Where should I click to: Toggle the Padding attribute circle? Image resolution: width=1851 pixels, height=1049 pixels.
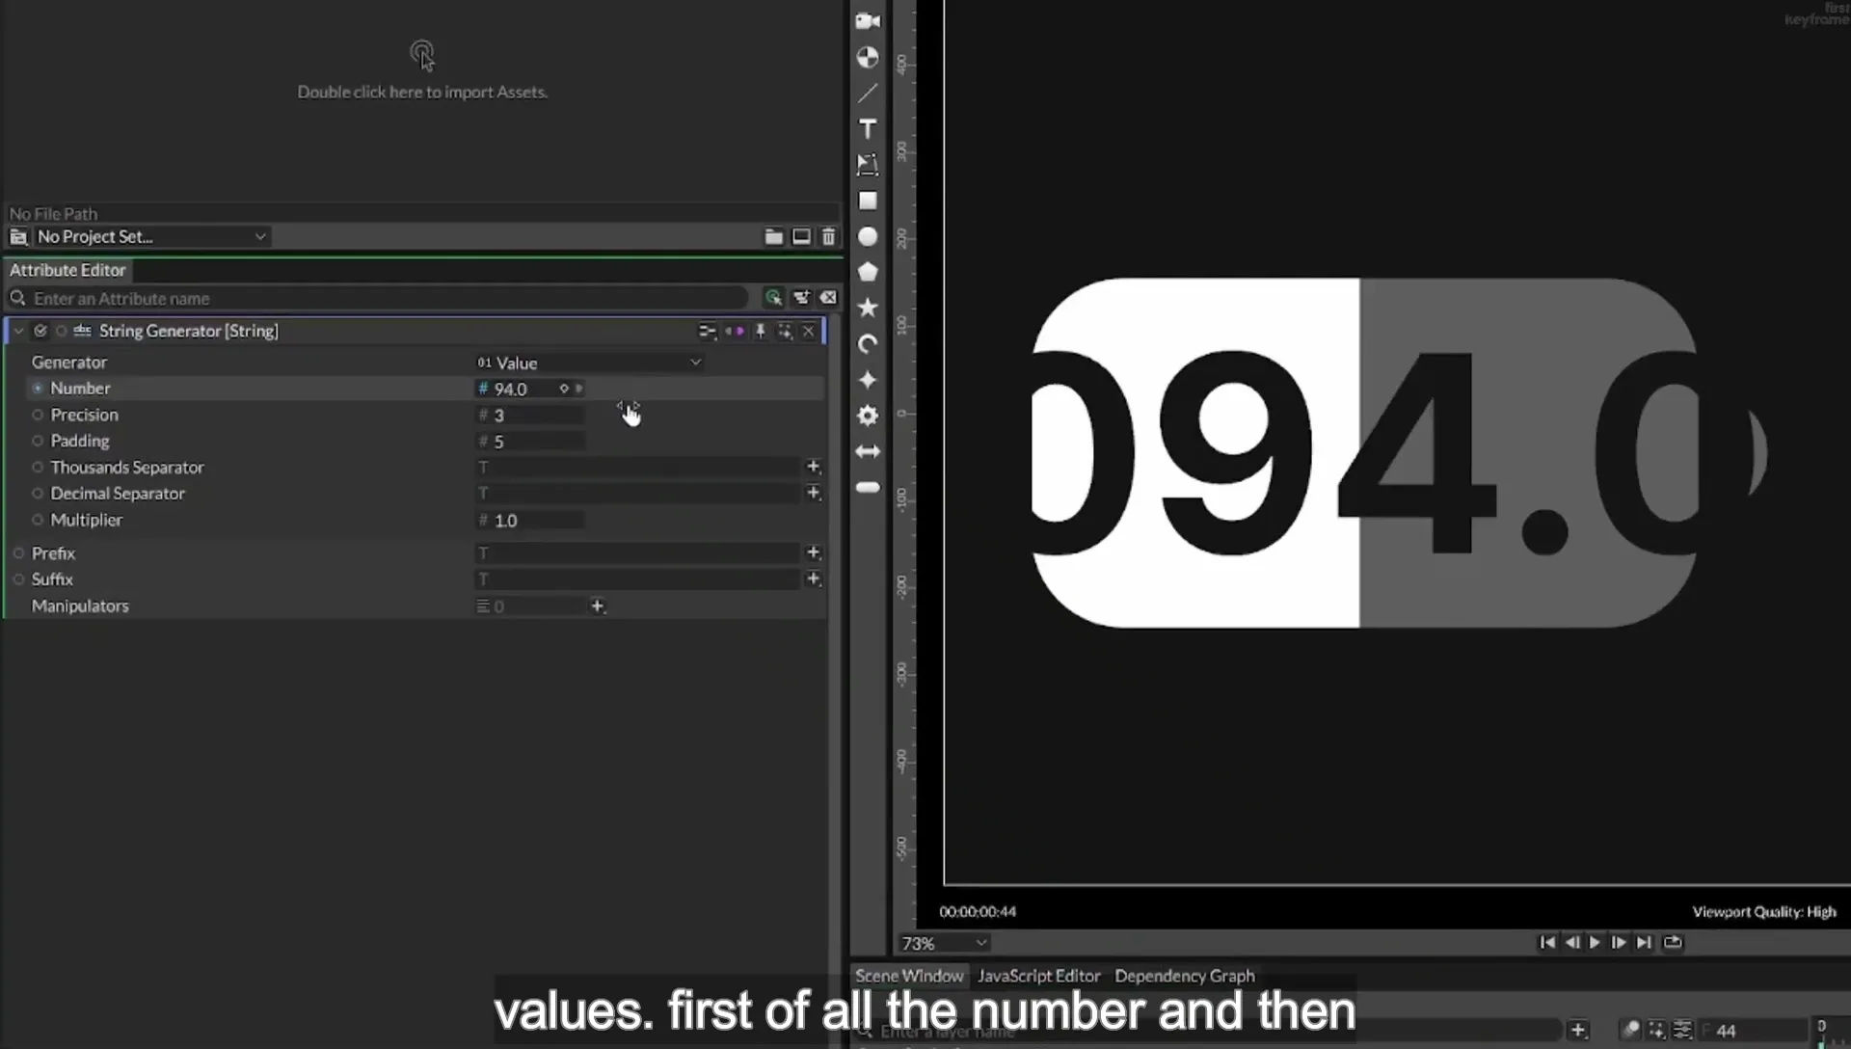click(x=38, y=441)
